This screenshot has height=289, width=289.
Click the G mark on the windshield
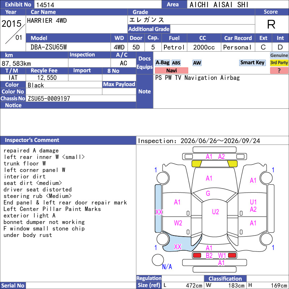click(x=208, y=193)
